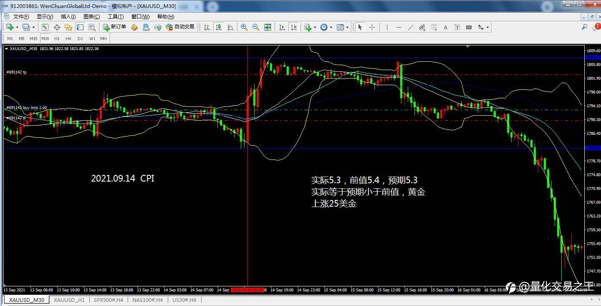This screenshot has height=306, width=601.
Task: Switch timeframe to M1
Action: click(10, 38)
